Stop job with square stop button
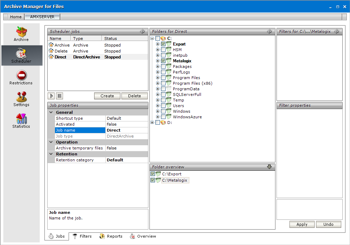 coord(59,96)
